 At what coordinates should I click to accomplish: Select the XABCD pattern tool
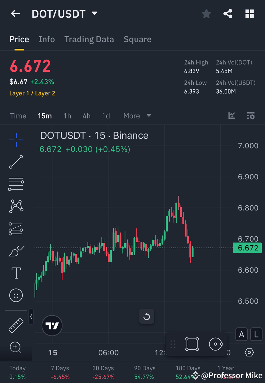(16, 206)
